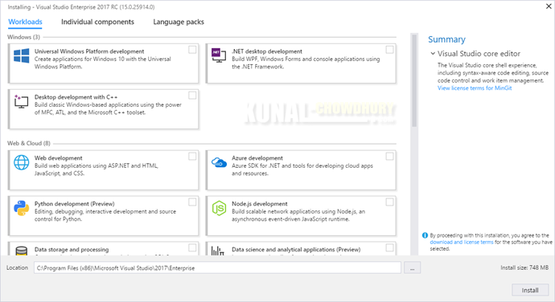Click the Universal Windows Platform development title
The image size is (555, 302).
(x=89, y=51)
